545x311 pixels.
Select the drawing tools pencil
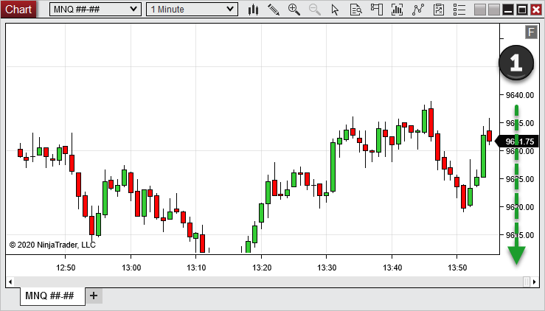[x=274, y=10]
